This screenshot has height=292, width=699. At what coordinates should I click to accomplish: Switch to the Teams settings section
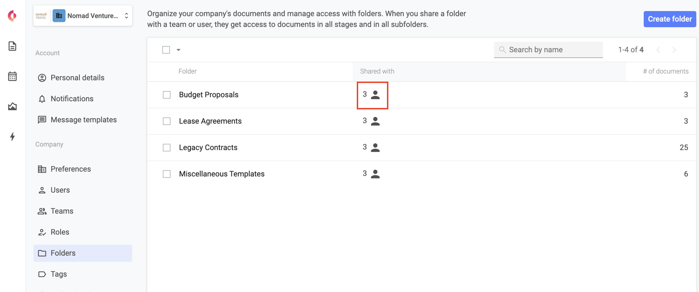[62, 211]
